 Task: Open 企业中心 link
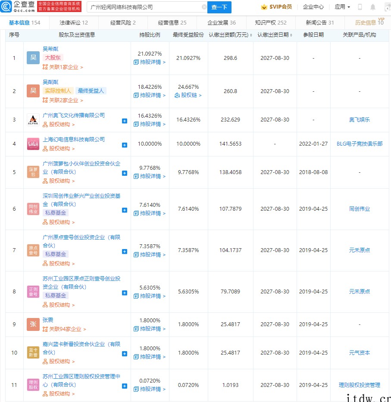[x=313, y=7]
